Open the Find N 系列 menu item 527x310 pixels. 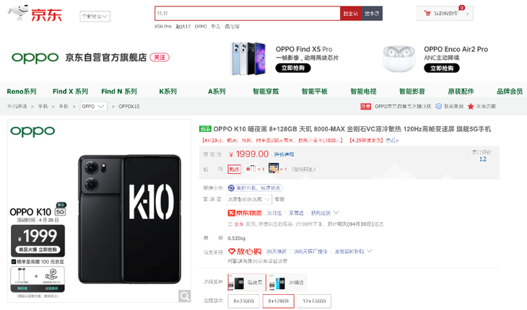[119, 92]
